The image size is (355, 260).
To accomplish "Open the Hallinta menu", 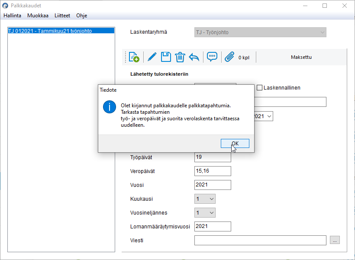I will (x=12, y=16).
